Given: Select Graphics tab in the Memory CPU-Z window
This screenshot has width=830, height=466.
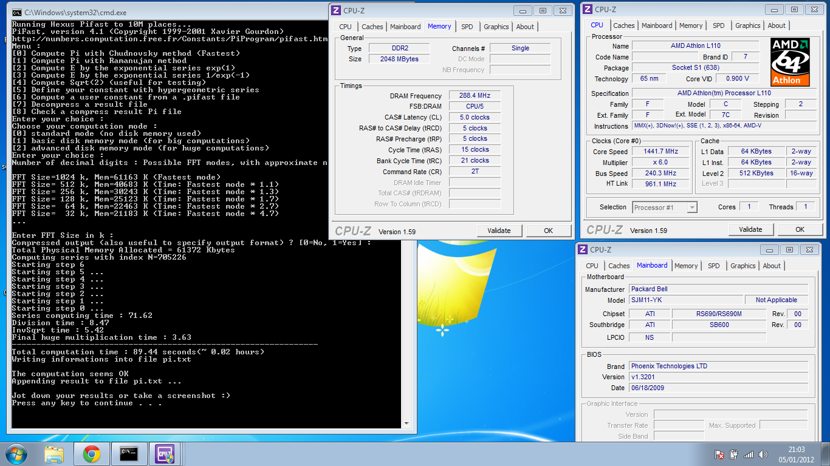Looking at the screenshot, I should pos(496,27).
